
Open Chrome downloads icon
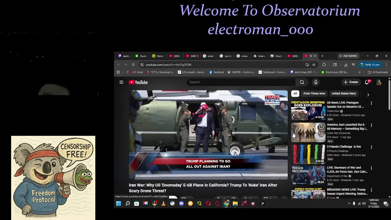(x=346, y=65)
